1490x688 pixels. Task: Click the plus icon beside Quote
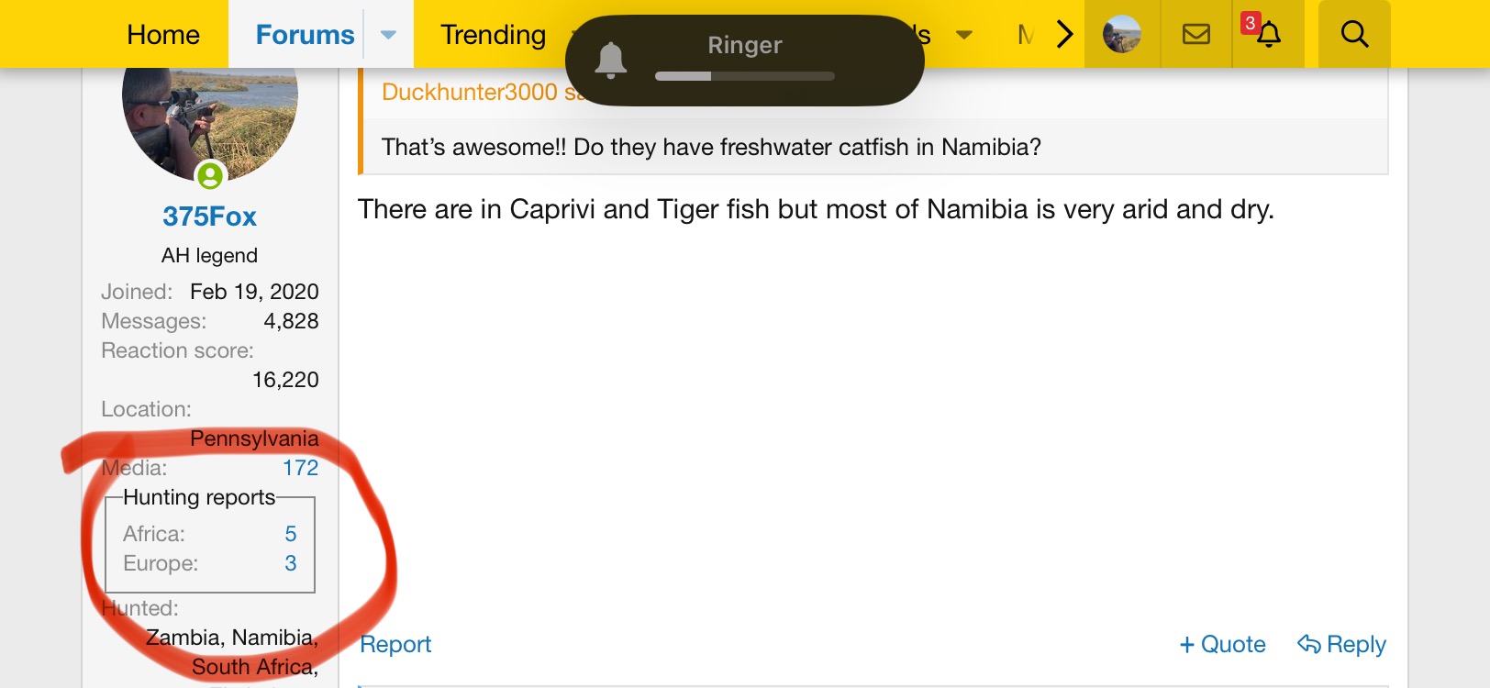1186,645
